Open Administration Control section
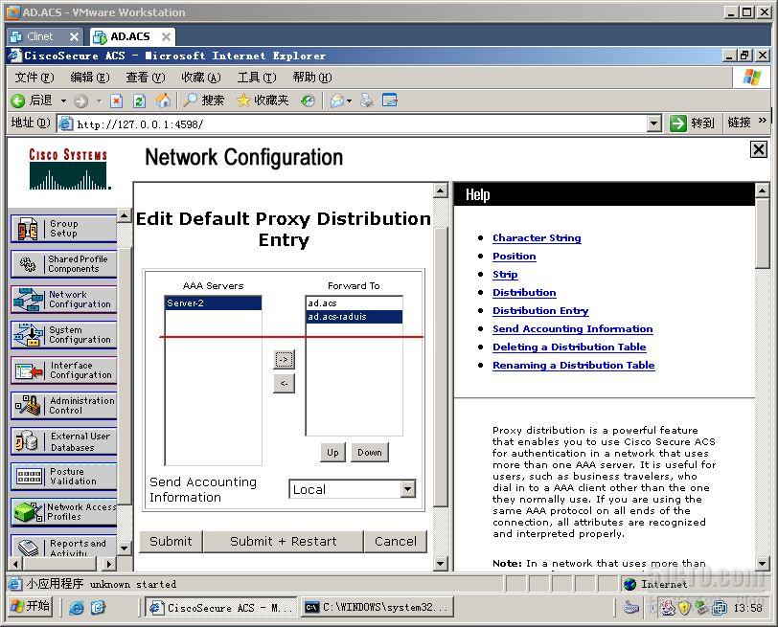The width and height of the screenshot is (778, 627). (x=63, y=406)
